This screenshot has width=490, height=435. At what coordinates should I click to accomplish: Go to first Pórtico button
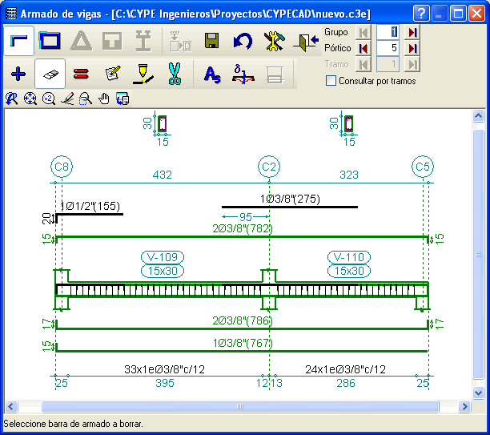click(x=363, y=49)
